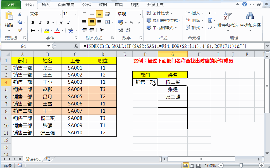Switch to the 公式 tab
The image size is (270, 168).
(86, 5)
